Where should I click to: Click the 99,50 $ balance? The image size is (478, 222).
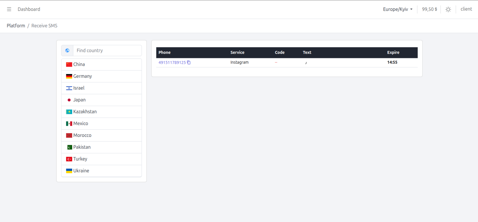(429, 9)
